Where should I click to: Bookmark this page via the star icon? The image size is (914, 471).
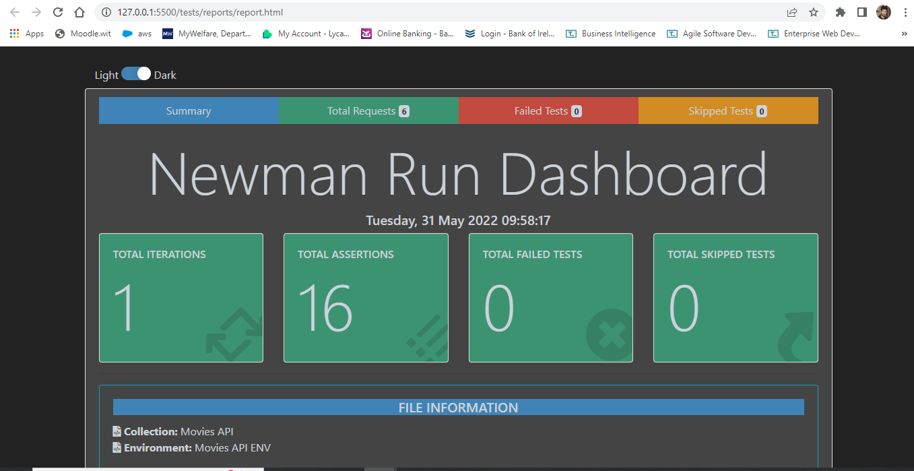(814, 11)
